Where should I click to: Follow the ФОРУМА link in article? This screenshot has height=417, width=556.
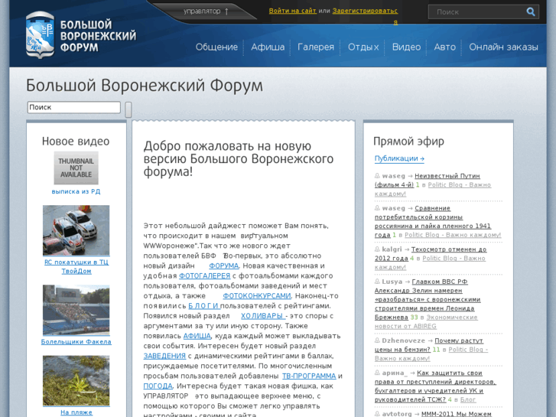224,266
